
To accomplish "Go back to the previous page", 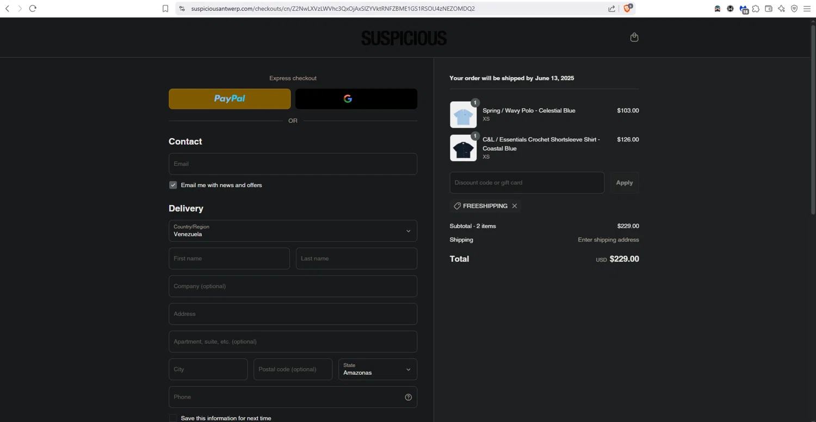I will [7, 9].
